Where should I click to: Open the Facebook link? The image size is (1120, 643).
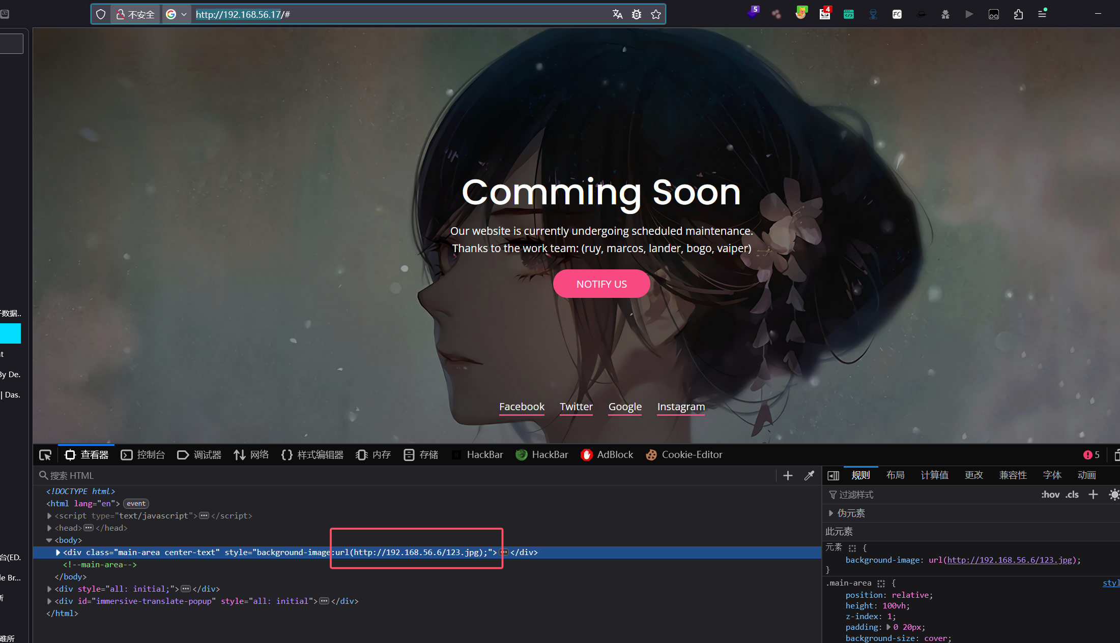coord(522,407)
